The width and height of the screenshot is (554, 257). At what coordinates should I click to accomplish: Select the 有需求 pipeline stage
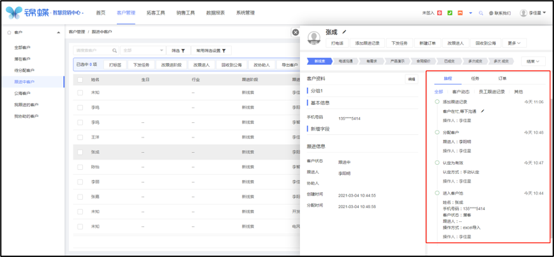pos(371,61)
